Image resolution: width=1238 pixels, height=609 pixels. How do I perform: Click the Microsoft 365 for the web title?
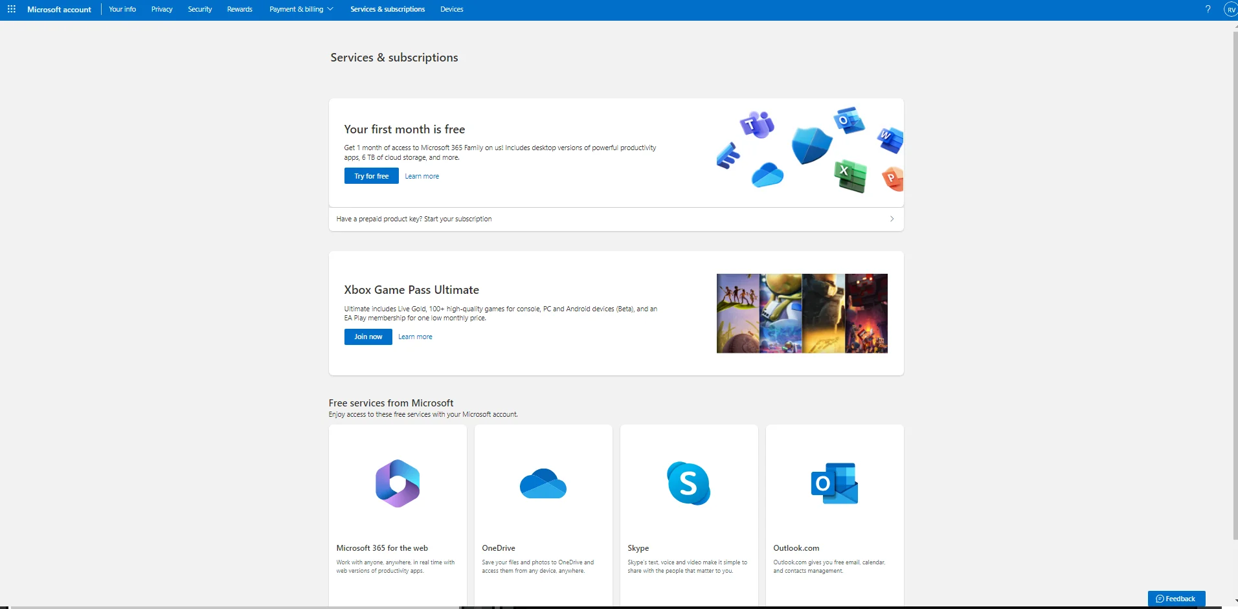click(382, 548)
